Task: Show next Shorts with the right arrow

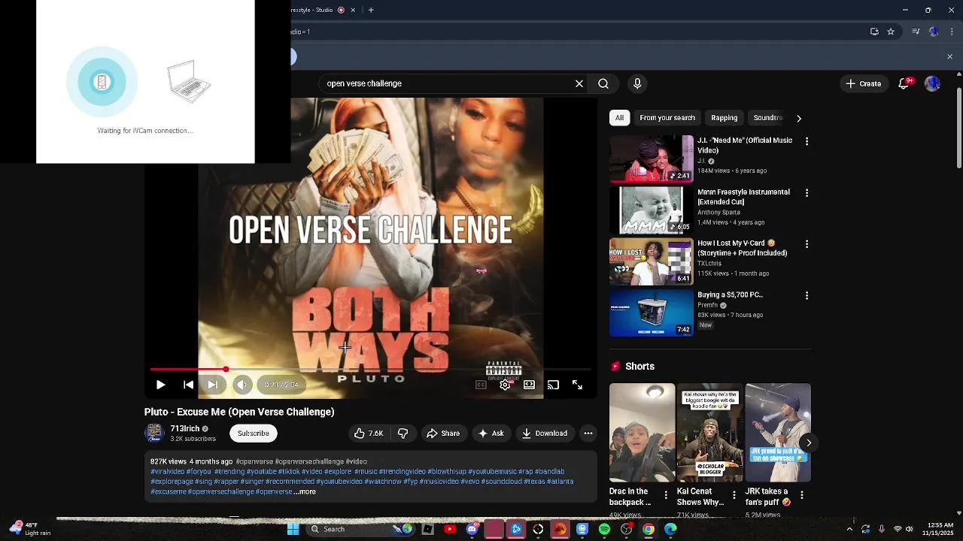Action: click(809, 443)
